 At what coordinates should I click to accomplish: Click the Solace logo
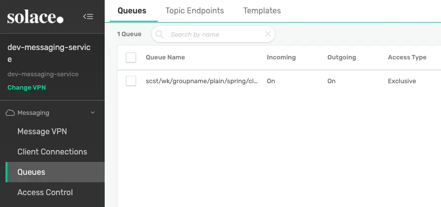click(x=35, y=17)
